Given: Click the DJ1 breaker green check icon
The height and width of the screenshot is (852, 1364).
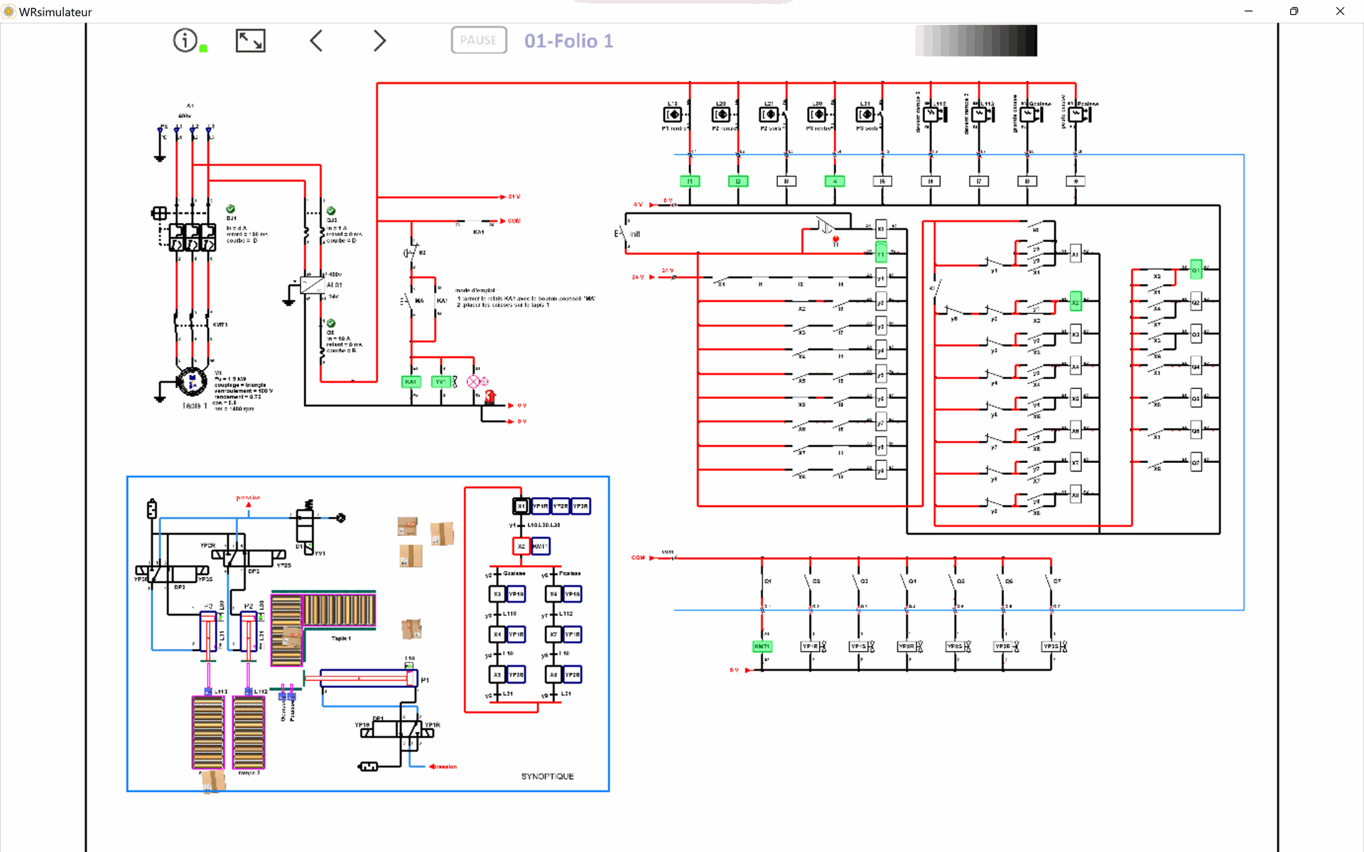Looking at the screenshot, I should 231,209.
